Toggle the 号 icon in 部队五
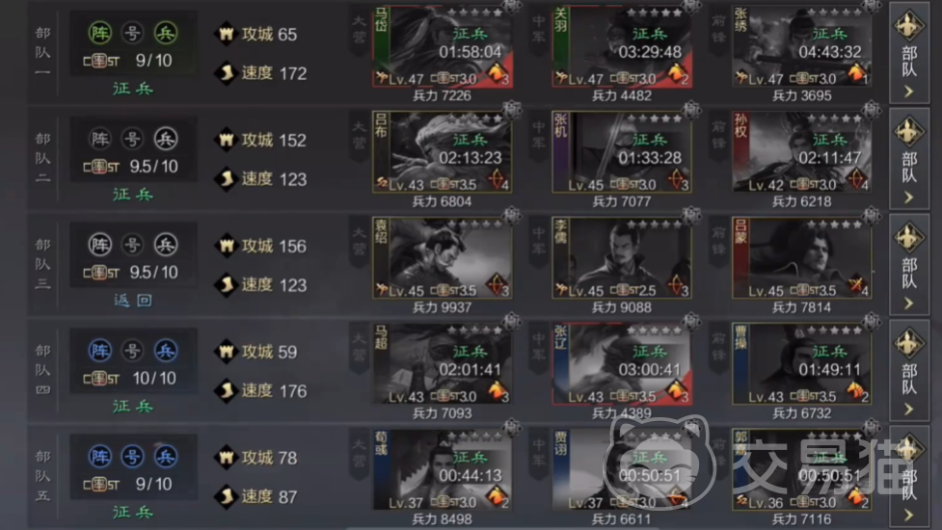942x530 pixels. pyautogui.click(x=132, y=456)
